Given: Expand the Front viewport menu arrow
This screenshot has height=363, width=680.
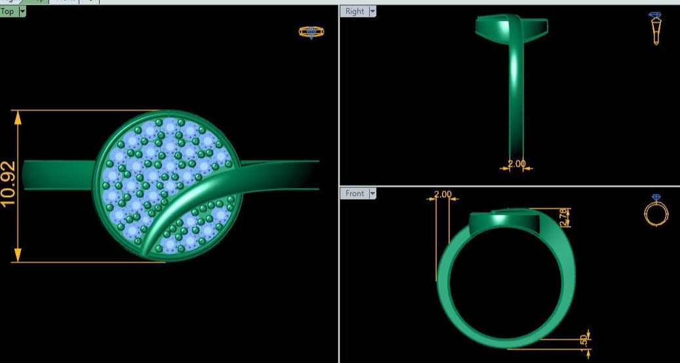Looking at the screenshot, I should coord(372,193).
